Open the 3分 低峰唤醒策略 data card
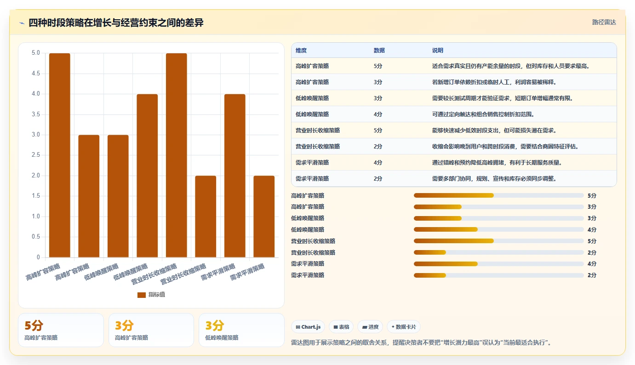 241,330
